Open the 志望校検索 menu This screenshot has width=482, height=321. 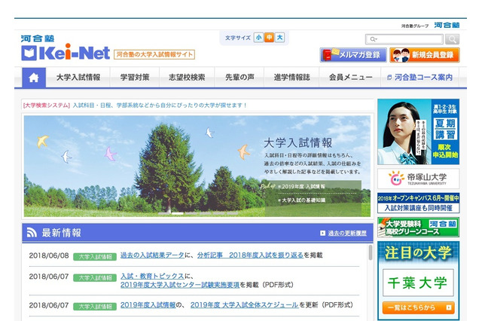coord(187,78)
